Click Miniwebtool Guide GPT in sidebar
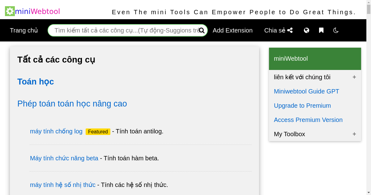Viewport: 371px width, 195px height. pos(306,91)
